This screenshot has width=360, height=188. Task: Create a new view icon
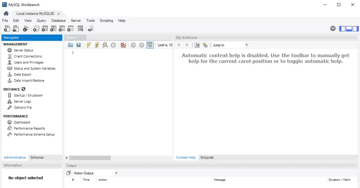pos(53,28)
